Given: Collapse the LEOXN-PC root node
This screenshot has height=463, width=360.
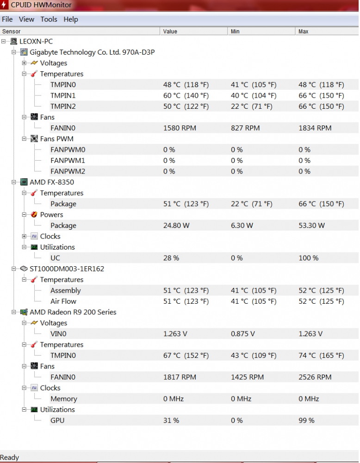Looking at the screenshot, I should pyautogui.click(x=4, y=41).
